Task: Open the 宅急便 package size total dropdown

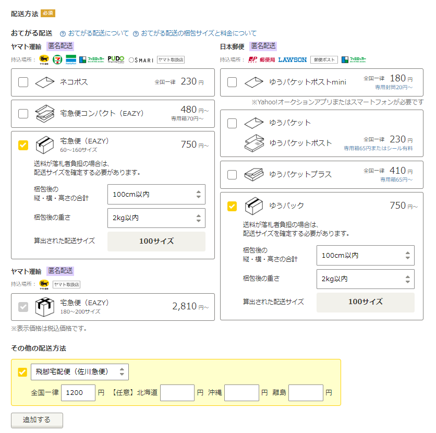Action: coord(156,194)
